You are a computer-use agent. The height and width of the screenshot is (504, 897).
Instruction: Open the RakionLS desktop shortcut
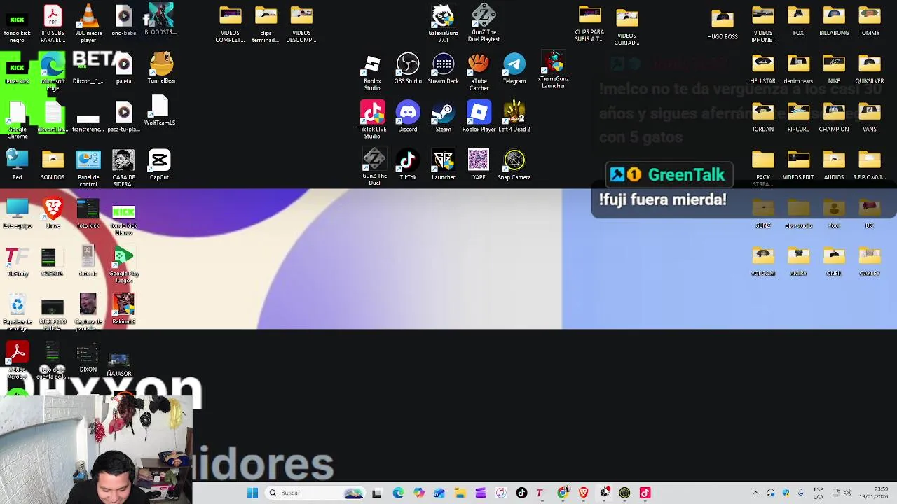pyautogui.click(x=123, y=309)
